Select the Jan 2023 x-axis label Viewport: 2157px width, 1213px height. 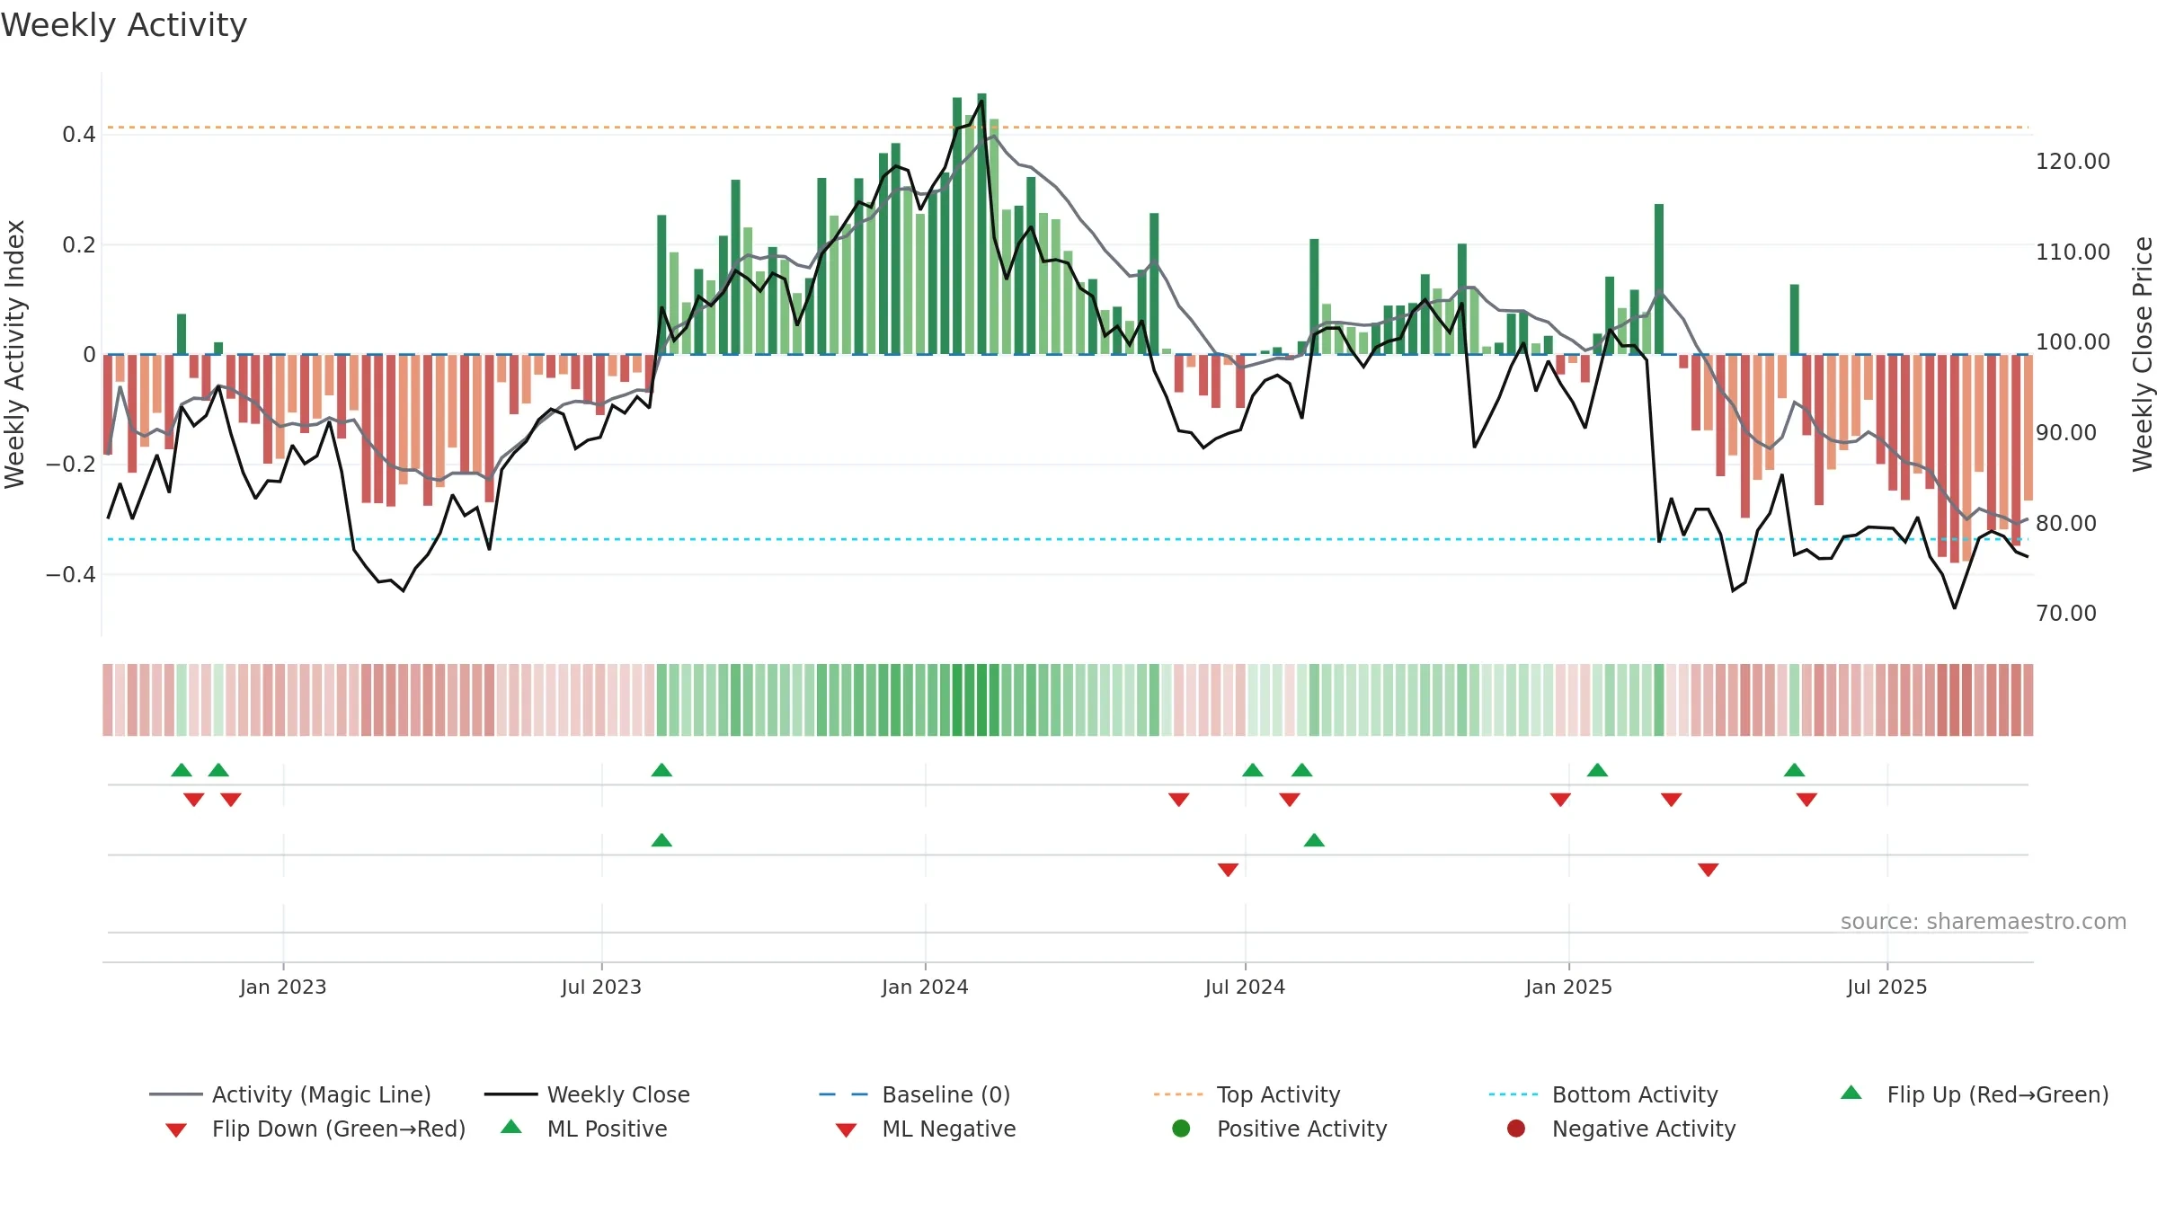(x=283, y=987)
